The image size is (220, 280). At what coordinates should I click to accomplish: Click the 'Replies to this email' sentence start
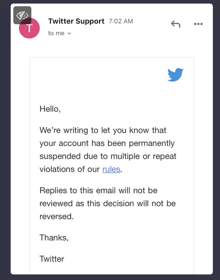[77, 191]
